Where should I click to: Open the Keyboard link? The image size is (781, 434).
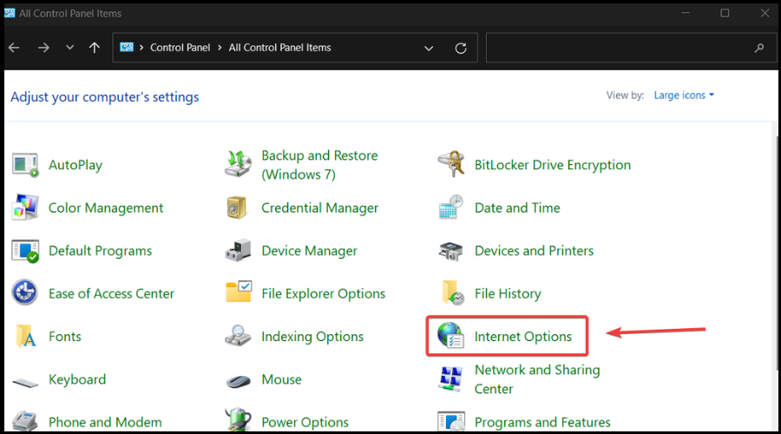[x=77, y=379]
